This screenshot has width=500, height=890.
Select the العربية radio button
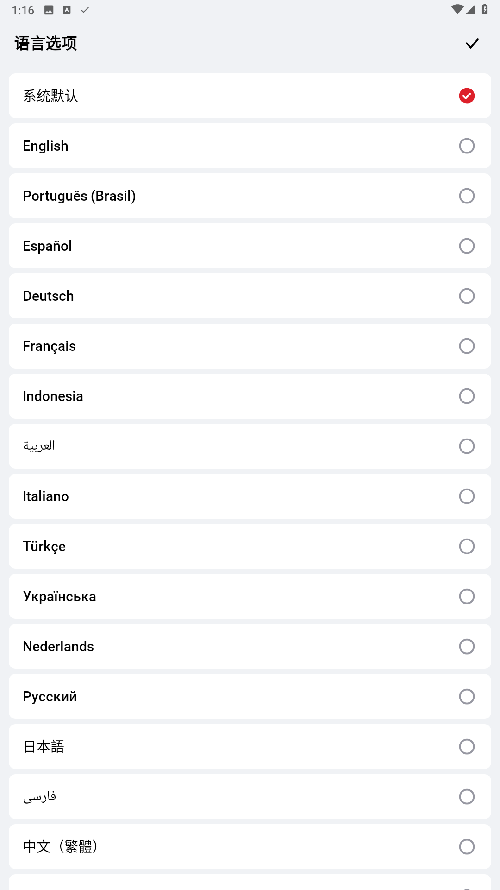click(x=467, y=446)
